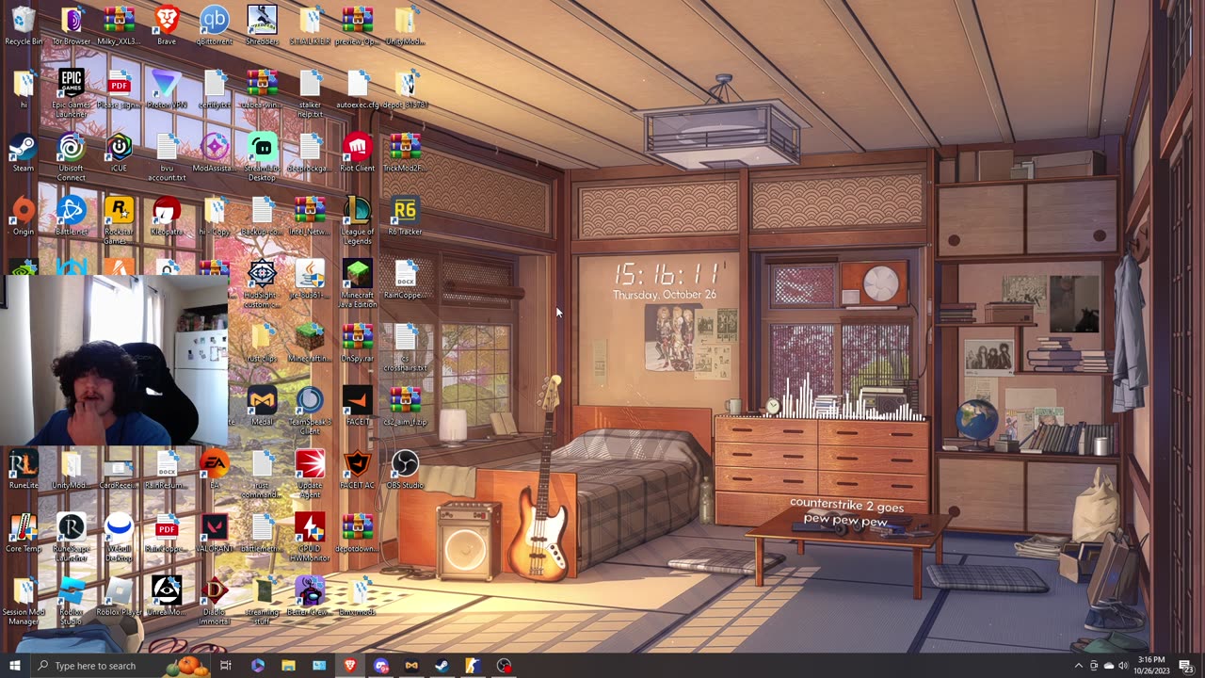Open the Riot Client shortcut
The width and height of the screenshot is (1205, 678).
point(358,153)
